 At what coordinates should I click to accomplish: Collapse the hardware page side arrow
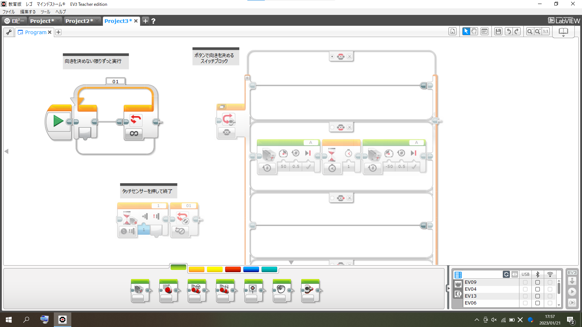(x=449, y=288)
